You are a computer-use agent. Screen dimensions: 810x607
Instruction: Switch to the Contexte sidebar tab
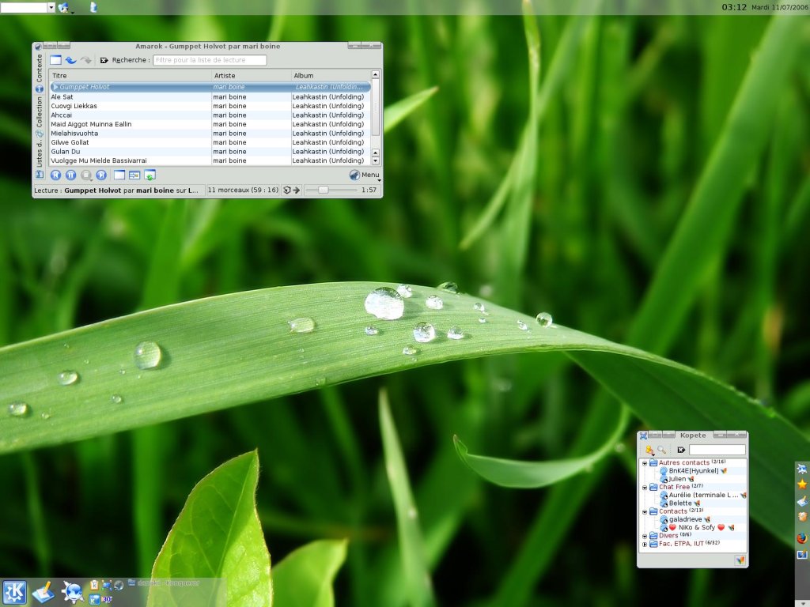click(x=40, y=74)
